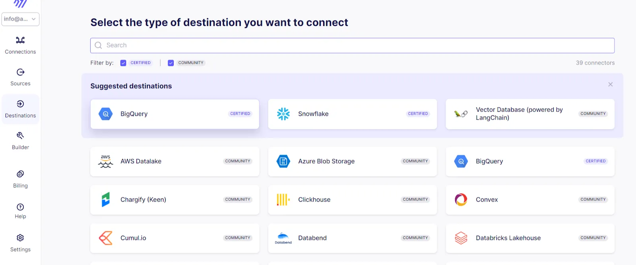Viewport: 636px width, 265px height.
Task: Click the Cumul.io logo
Action: click(x=106, y=238)
